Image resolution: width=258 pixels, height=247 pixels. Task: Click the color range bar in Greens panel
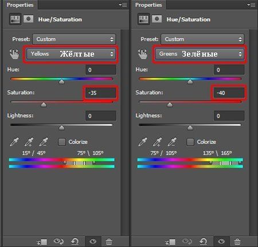[x=190, y=163]
